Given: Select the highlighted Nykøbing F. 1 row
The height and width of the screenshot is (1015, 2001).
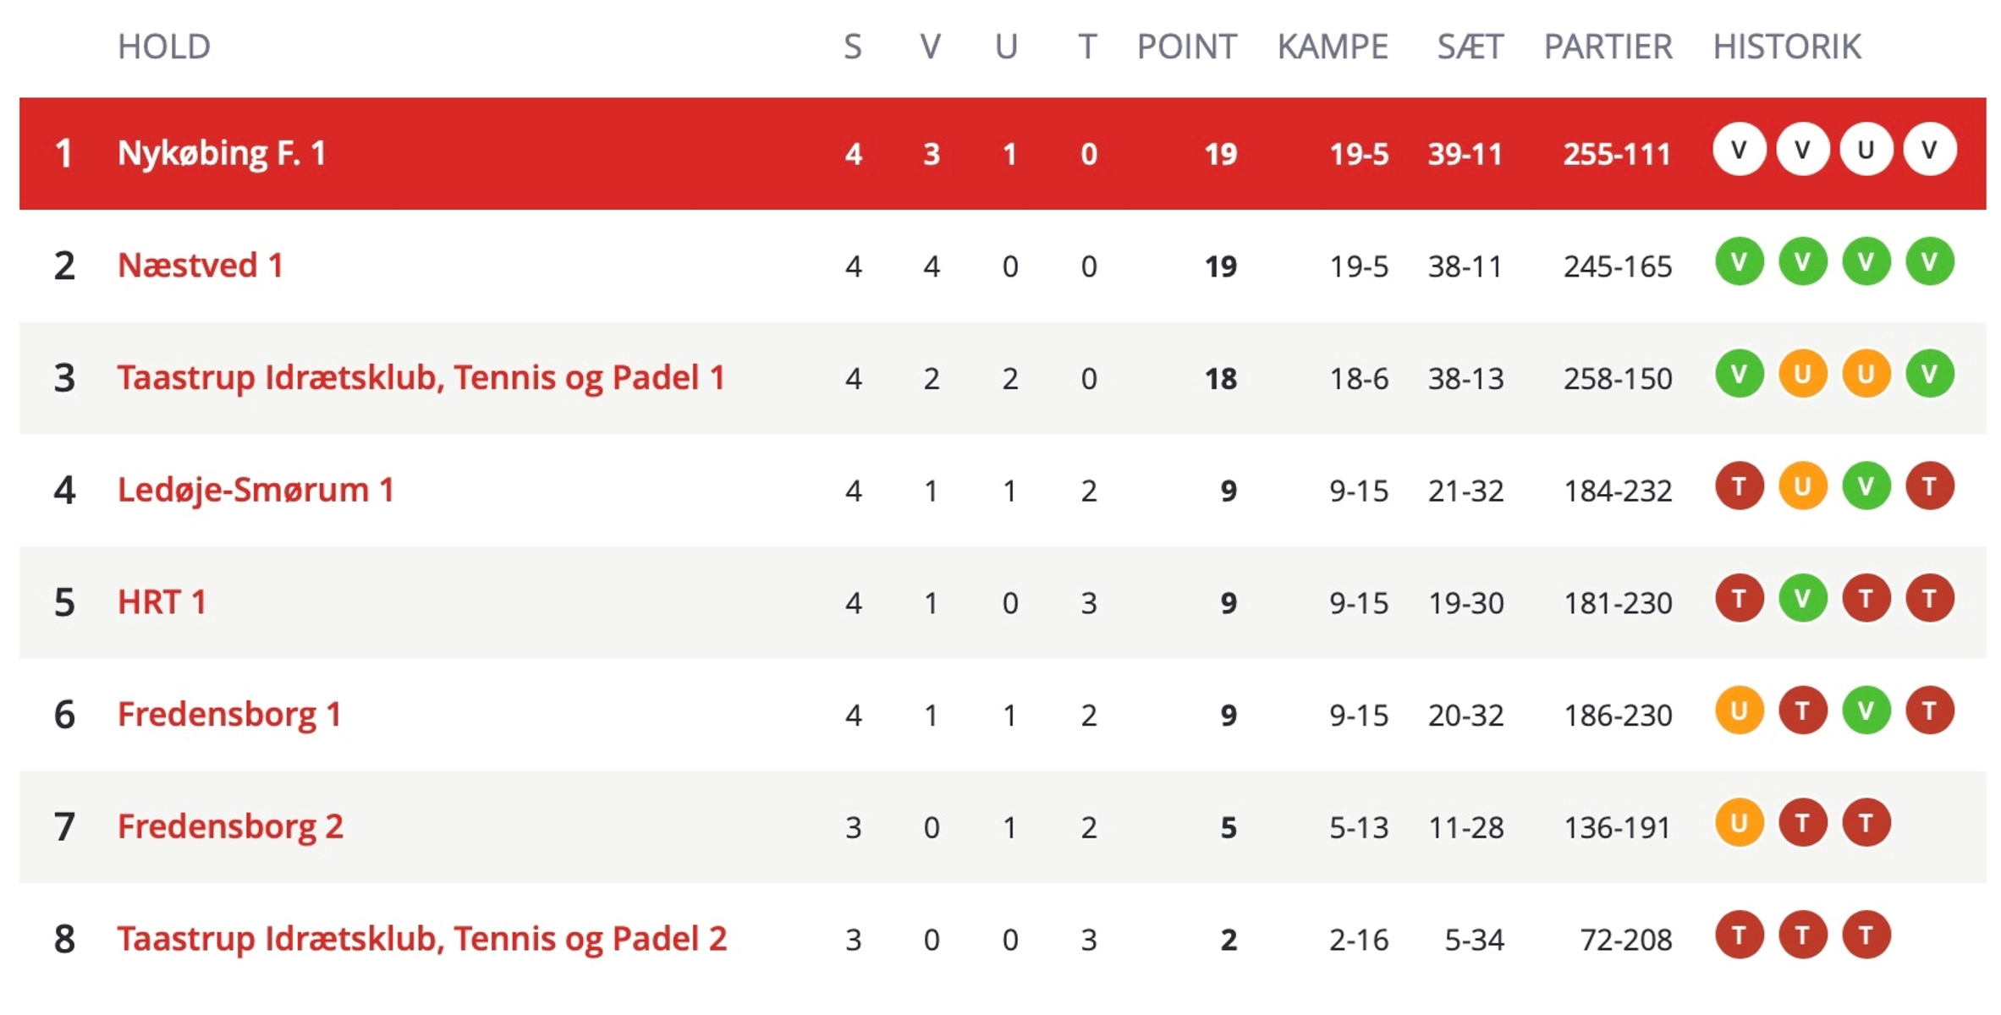Looking at the screenshot, I should point(1003,153).
